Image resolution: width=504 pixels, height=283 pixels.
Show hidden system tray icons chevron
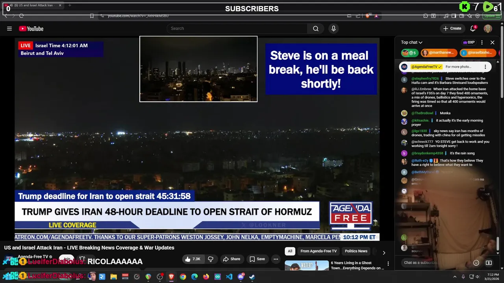455,277
